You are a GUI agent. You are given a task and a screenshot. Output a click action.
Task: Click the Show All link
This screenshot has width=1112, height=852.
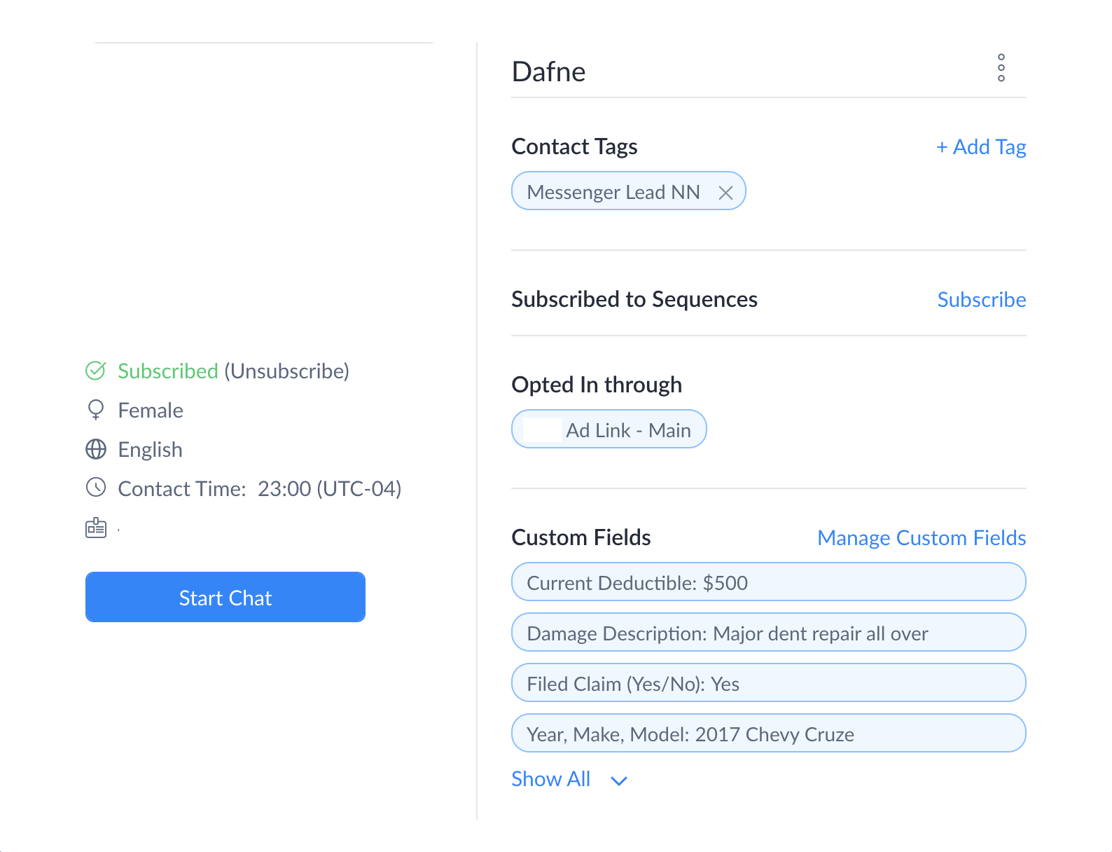pos(551,779)
